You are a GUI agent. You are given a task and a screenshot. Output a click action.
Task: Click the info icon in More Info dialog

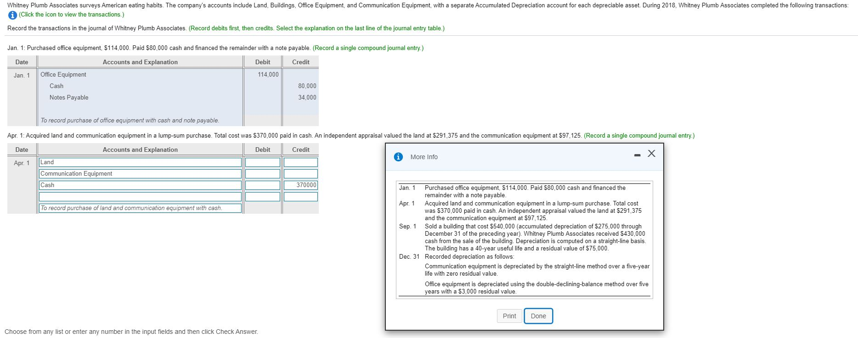click(x=399, y=157)
